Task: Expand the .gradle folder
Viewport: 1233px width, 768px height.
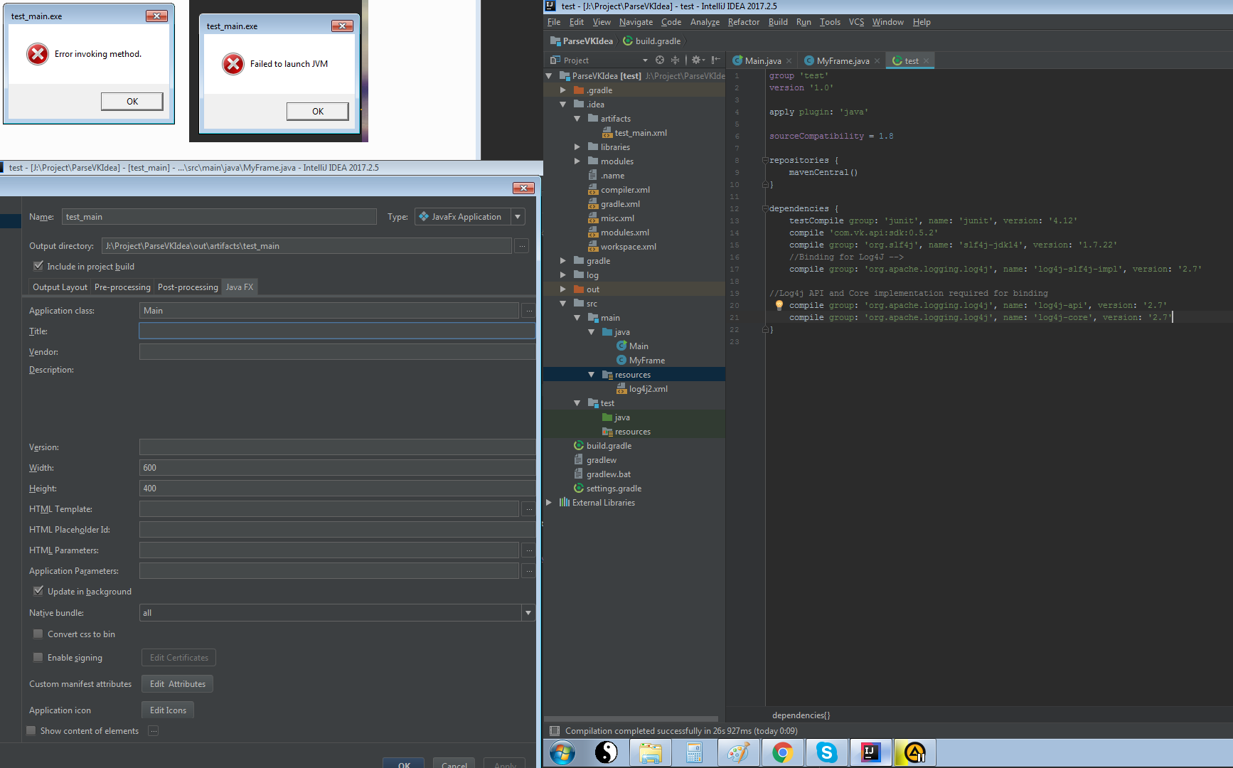Action: [x=562, y=90]
